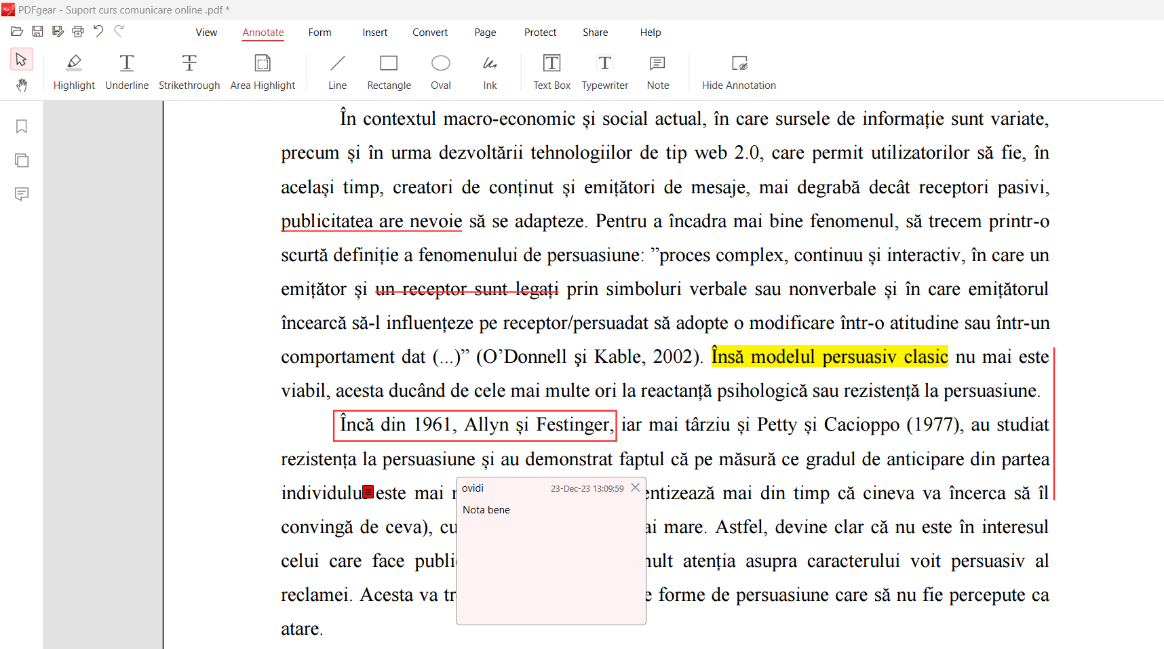
Task: Print the current PDF document
Action: 77,31
